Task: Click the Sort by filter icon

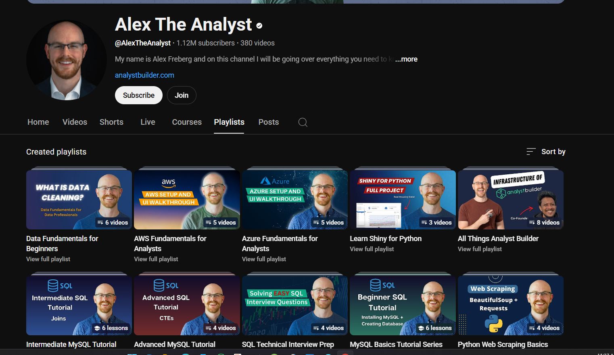Action: tap(530, 152)
